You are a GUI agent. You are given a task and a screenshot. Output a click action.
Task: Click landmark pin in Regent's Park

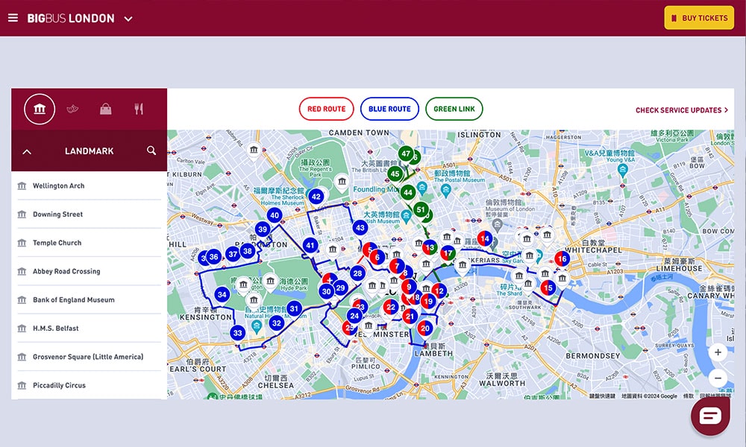coord(342,182)
